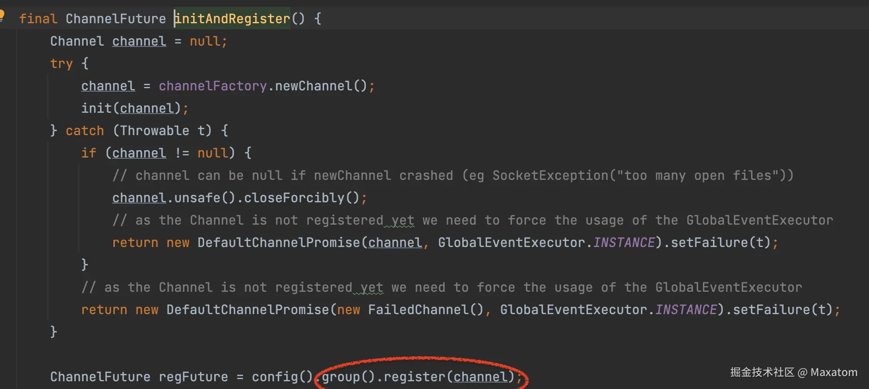Click ChannelFuture return type in method signature

coord(116,19)
